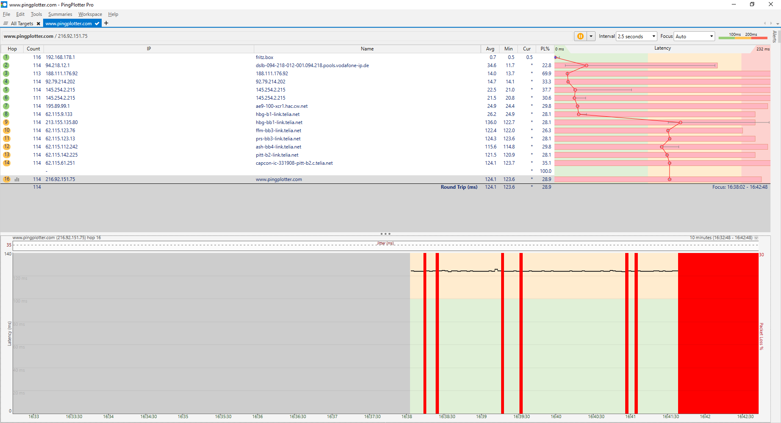Screen dimensions: 781x423
Task: Switch to the All Targets tab
Action: (22, 24)
